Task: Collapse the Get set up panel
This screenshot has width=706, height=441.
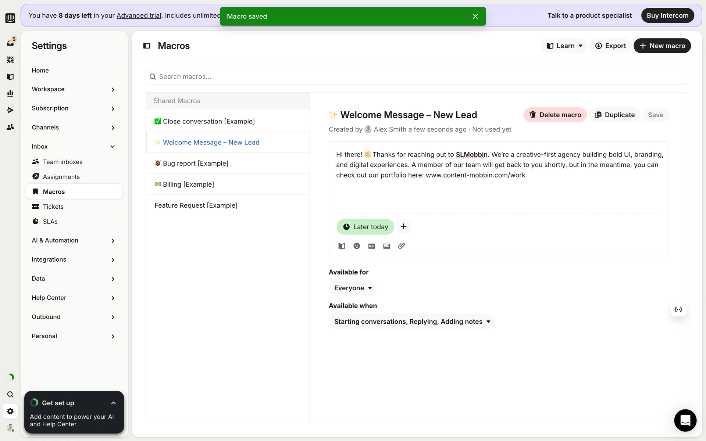Action: tap(113, 403)
